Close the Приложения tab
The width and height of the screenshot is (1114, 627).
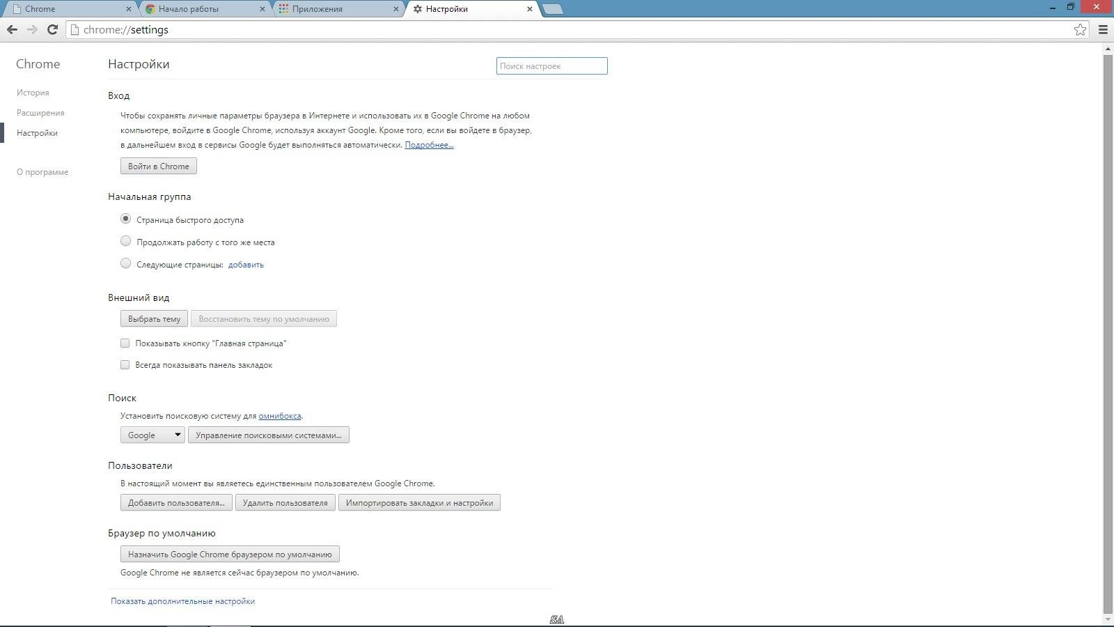pos(396,9)
